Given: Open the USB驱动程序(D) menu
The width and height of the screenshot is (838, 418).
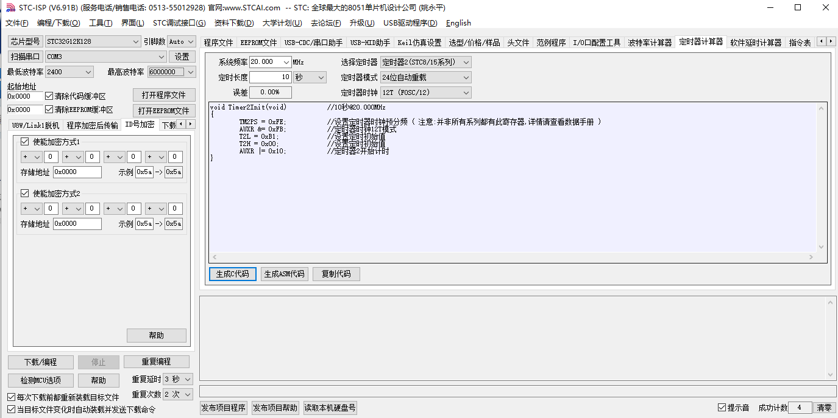Looking at the screenshot, I should (x=410, y=23).
